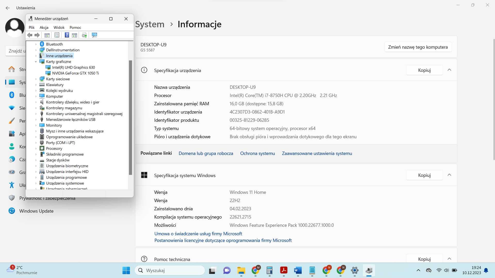This screenshot has height=278, width=495.
Task: Click Kopiuj for Pomoc techniczna
Action: [424, 259]
